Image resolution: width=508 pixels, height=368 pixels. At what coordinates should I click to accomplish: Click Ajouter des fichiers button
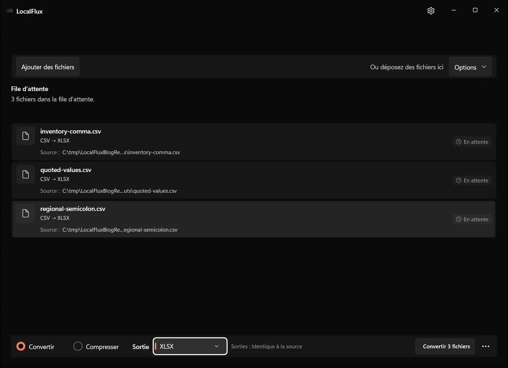coord(48,67)
